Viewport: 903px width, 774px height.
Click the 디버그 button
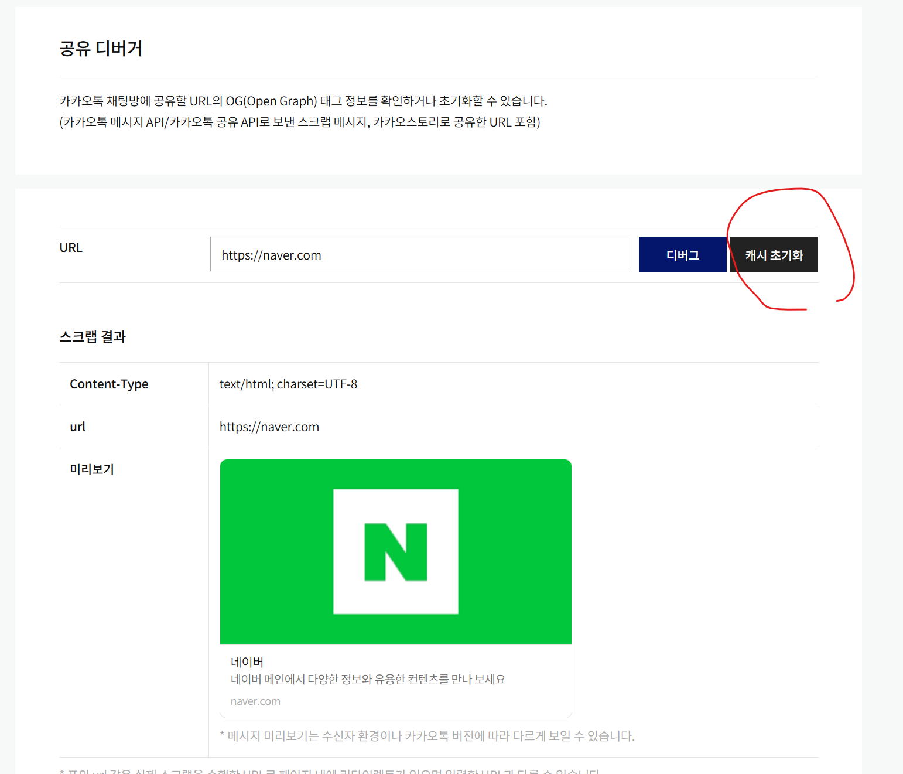(682, 254)
